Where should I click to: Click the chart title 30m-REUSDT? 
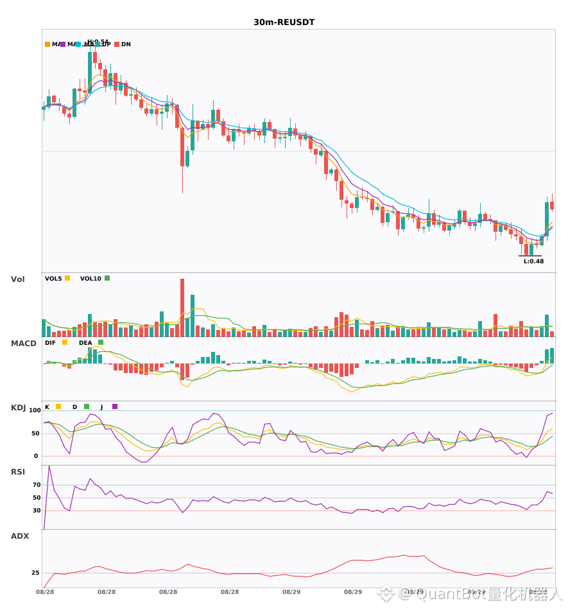tap(284, 22)
